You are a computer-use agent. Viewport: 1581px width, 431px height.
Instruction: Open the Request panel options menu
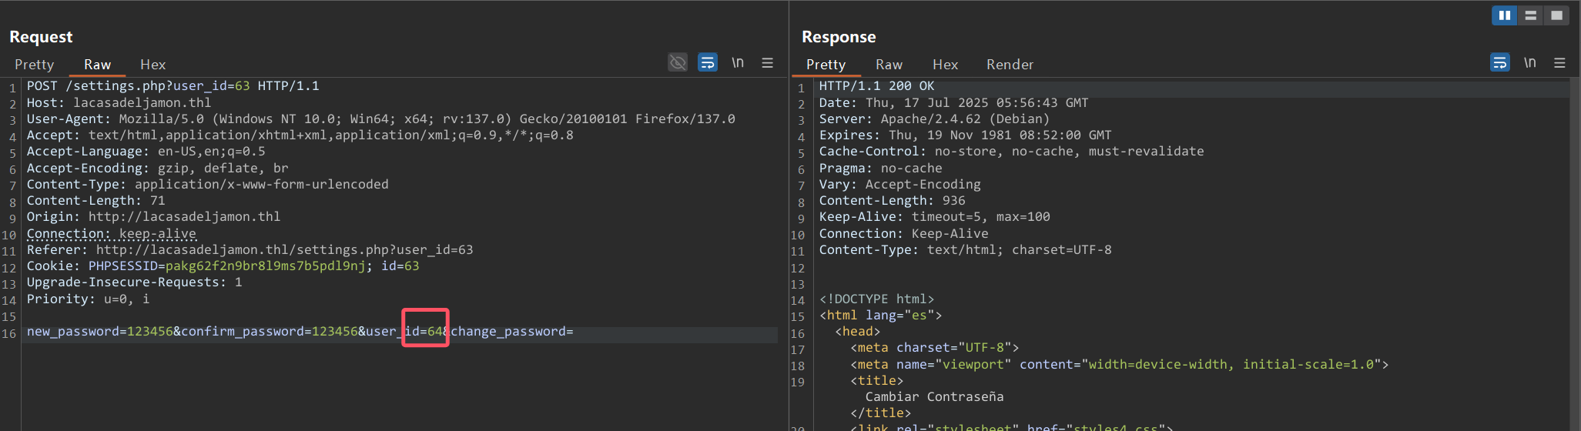[768, 62]
